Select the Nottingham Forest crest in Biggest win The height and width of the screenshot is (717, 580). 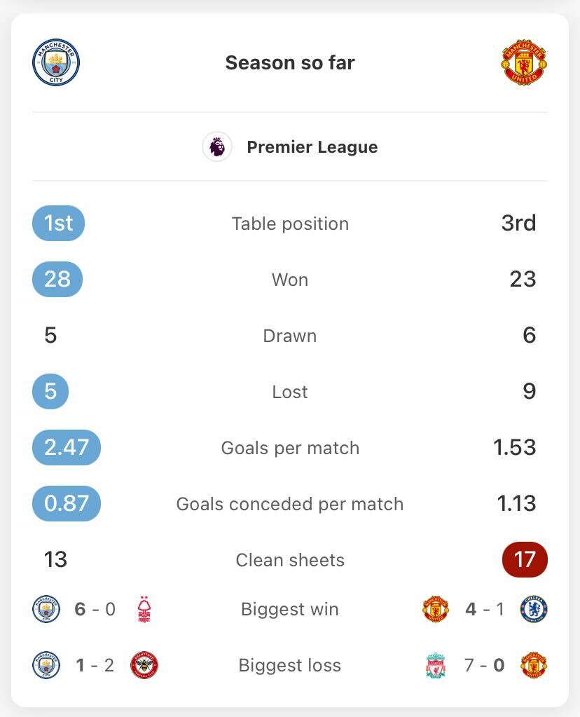[144, 609]
